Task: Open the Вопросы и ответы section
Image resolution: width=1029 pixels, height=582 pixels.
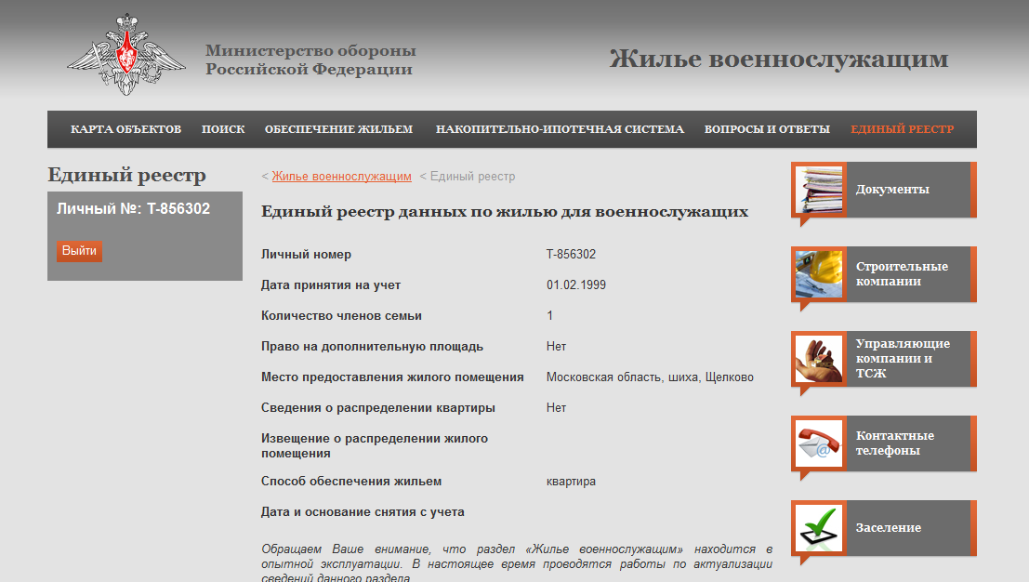Action: click(767, 129)
